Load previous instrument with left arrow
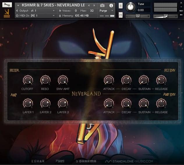The height and width of the screenshot is (165, 184). (x=89, y=6)
